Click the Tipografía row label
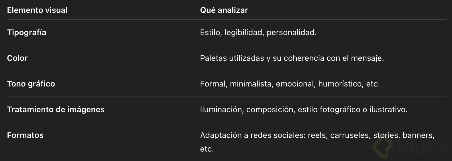The height and width of the screenshot is (161, 452). [x=27, y=33]
